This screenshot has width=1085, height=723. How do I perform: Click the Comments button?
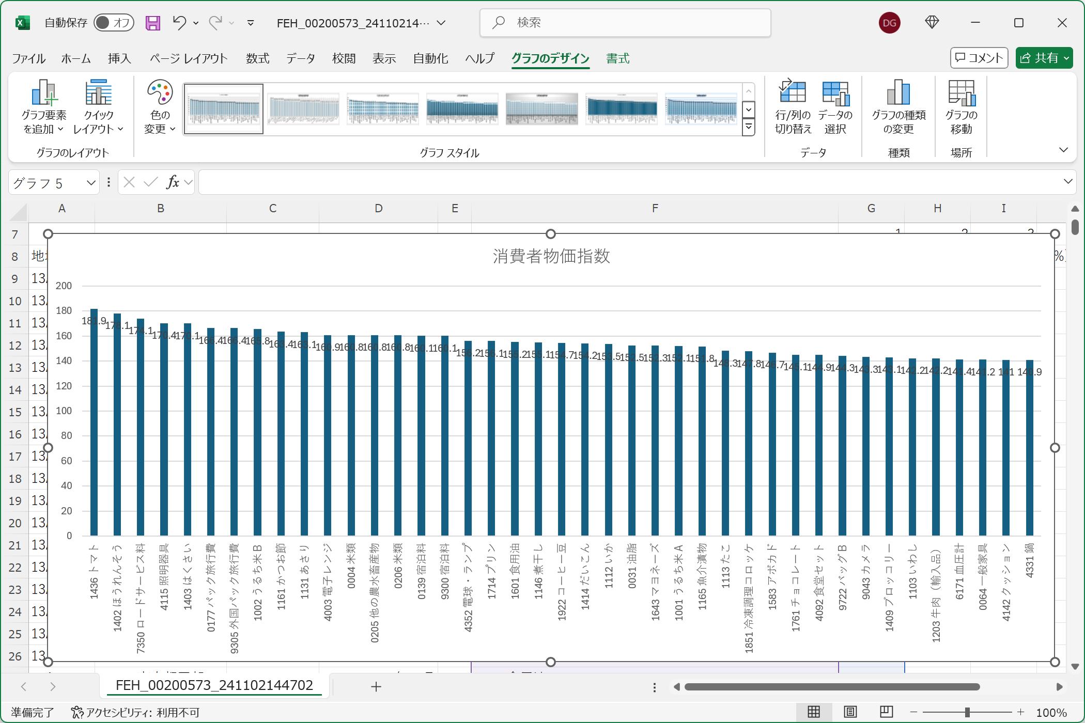pyautogui.click(x=979, y=58)
